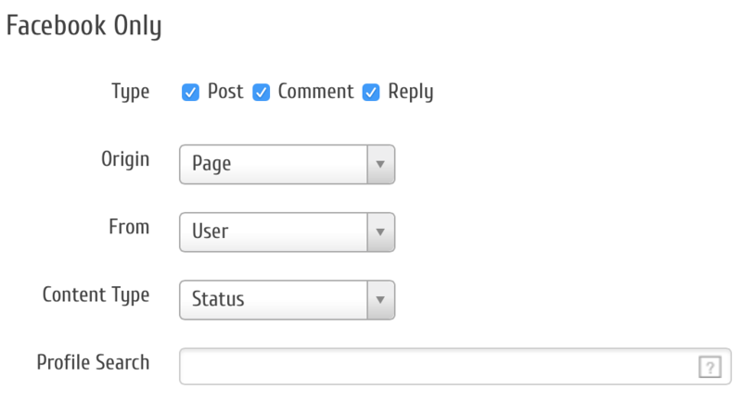Click the Reply checkbox label text
This screenshot has height=401, width=742.
coord(410,92)
